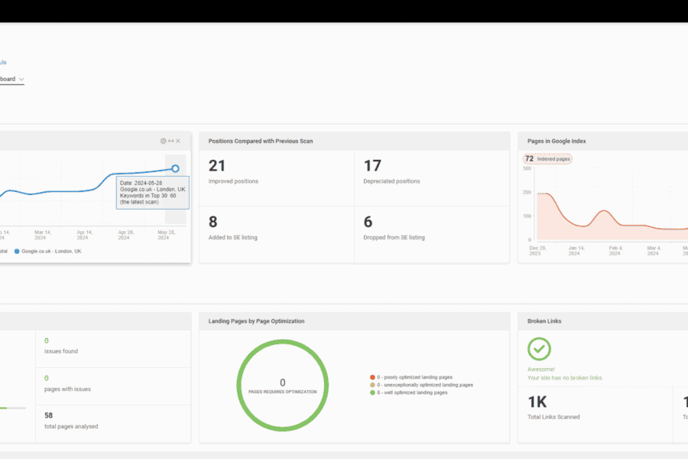This screenshot has height=459, width=688.
Task: Open the 17 depreciated positions stat
Action: (372, 166)
